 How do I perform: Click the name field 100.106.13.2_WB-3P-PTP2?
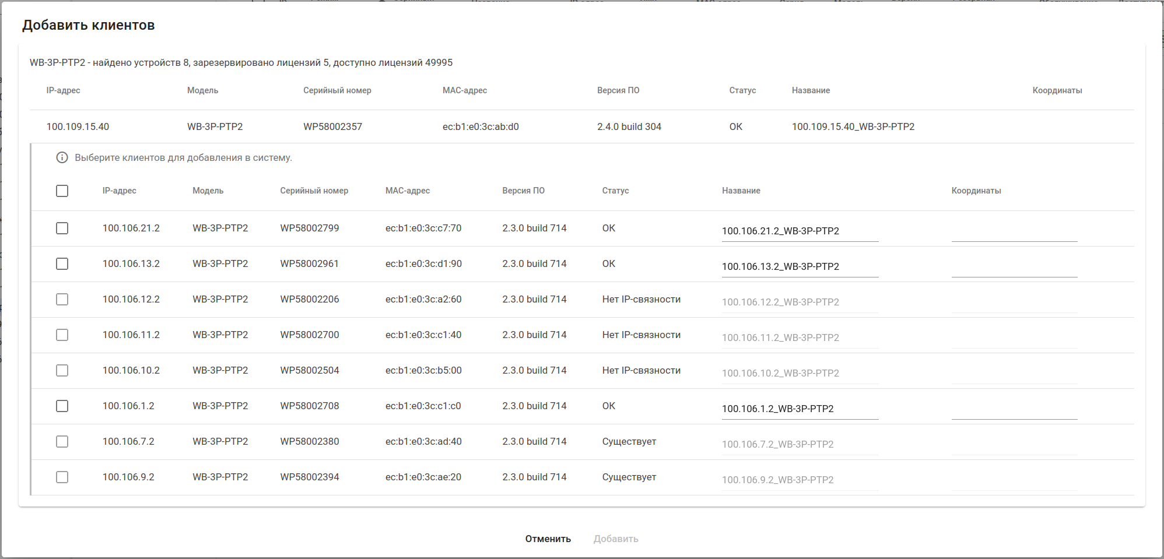pyautogui.click(x=800, y=266)
